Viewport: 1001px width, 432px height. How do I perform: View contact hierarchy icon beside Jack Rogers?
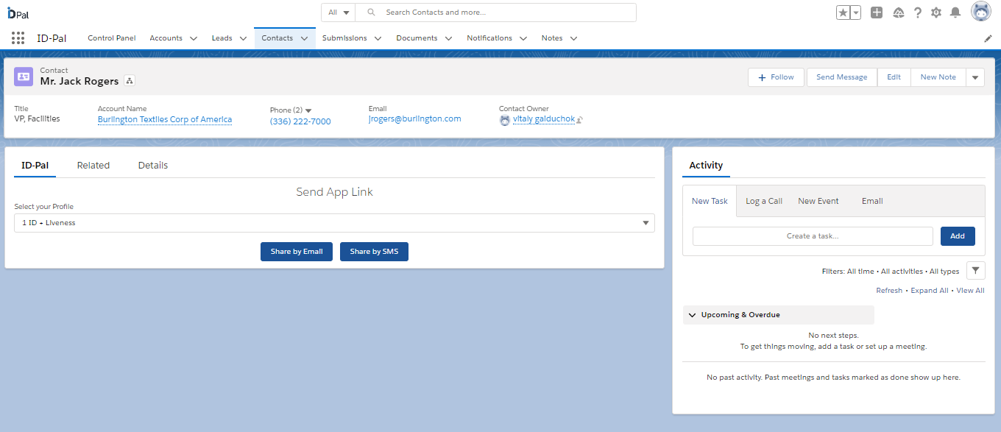point(130,81)
